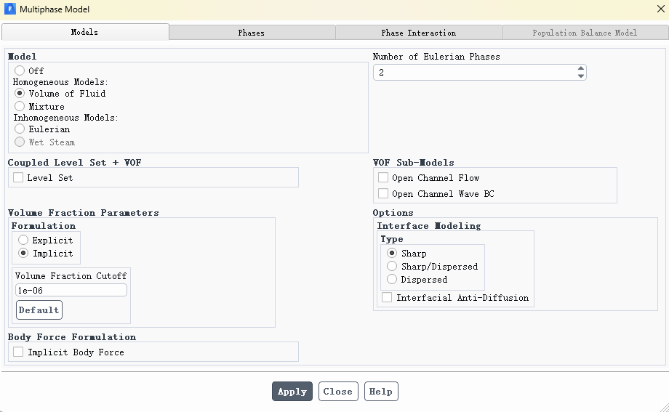Image resolution: width=669 pixels, height=412 pixels.
Task: Open the Phase Interaction tab
Action: coord(418,33)
